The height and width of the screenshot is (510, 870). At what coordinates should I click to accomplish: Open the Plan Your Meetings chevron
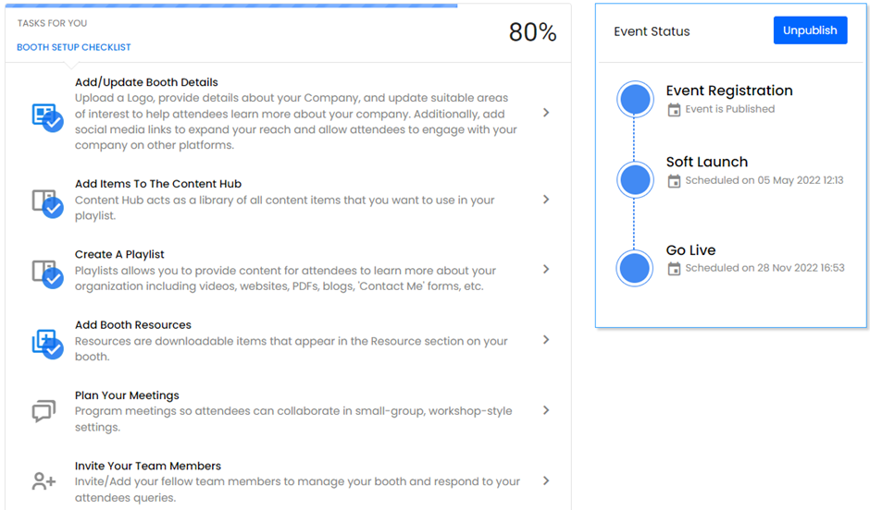(546, 410)
